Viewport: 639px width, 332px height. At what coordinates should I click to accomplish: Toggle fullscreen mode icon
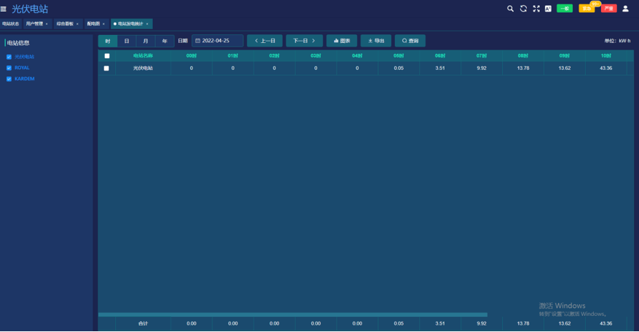click(x=536, y=9)
